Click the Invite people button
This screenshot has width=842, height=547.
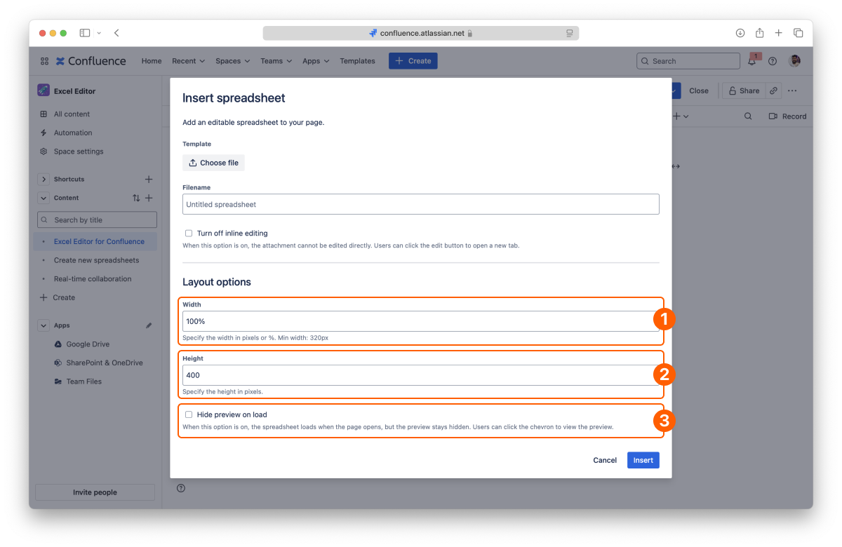[95, 492]
